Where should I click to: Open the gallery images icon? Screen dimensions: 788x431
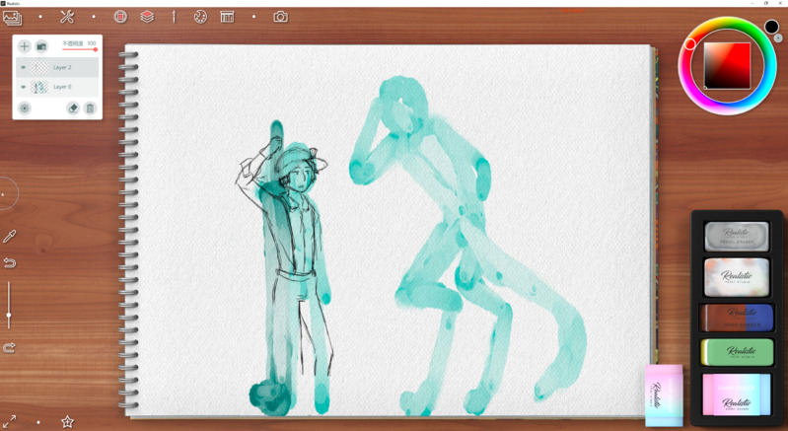click(12, 18)
